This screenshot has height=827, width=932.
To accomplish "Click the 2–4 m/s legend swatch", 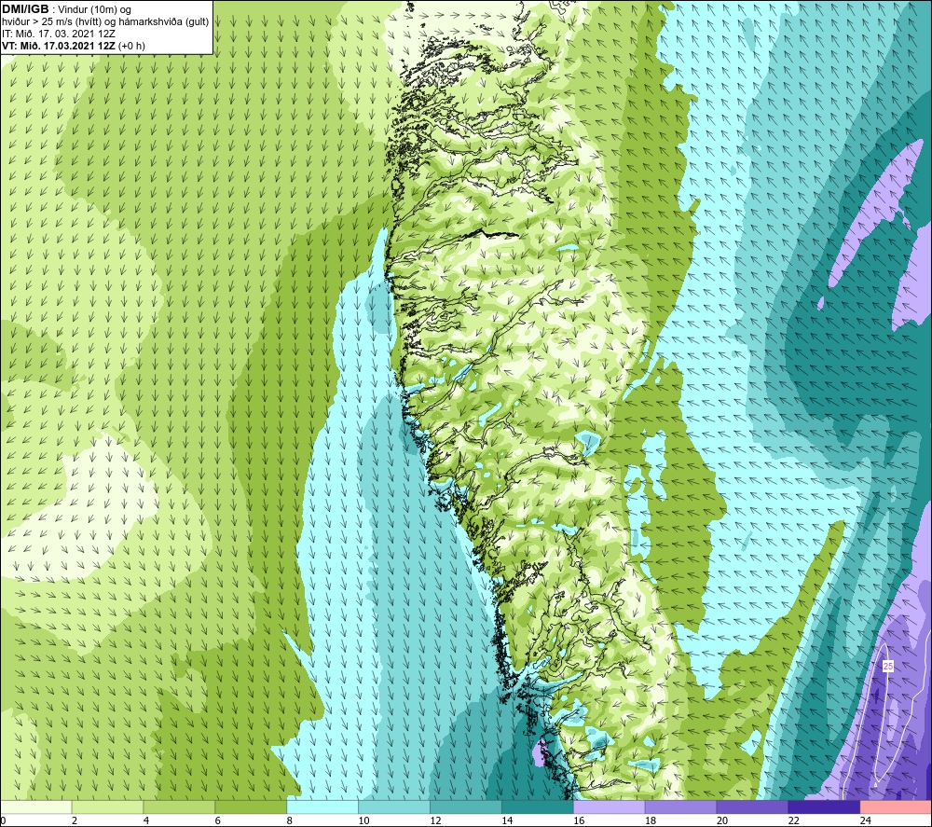I will [x=107, y=806].
